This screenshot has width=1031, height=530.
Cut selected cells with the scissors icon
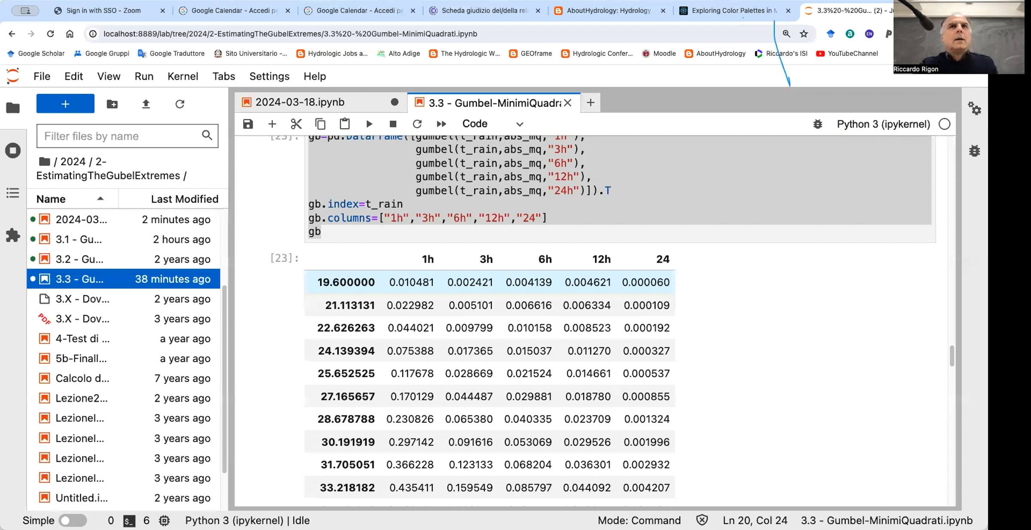(296, 124)
